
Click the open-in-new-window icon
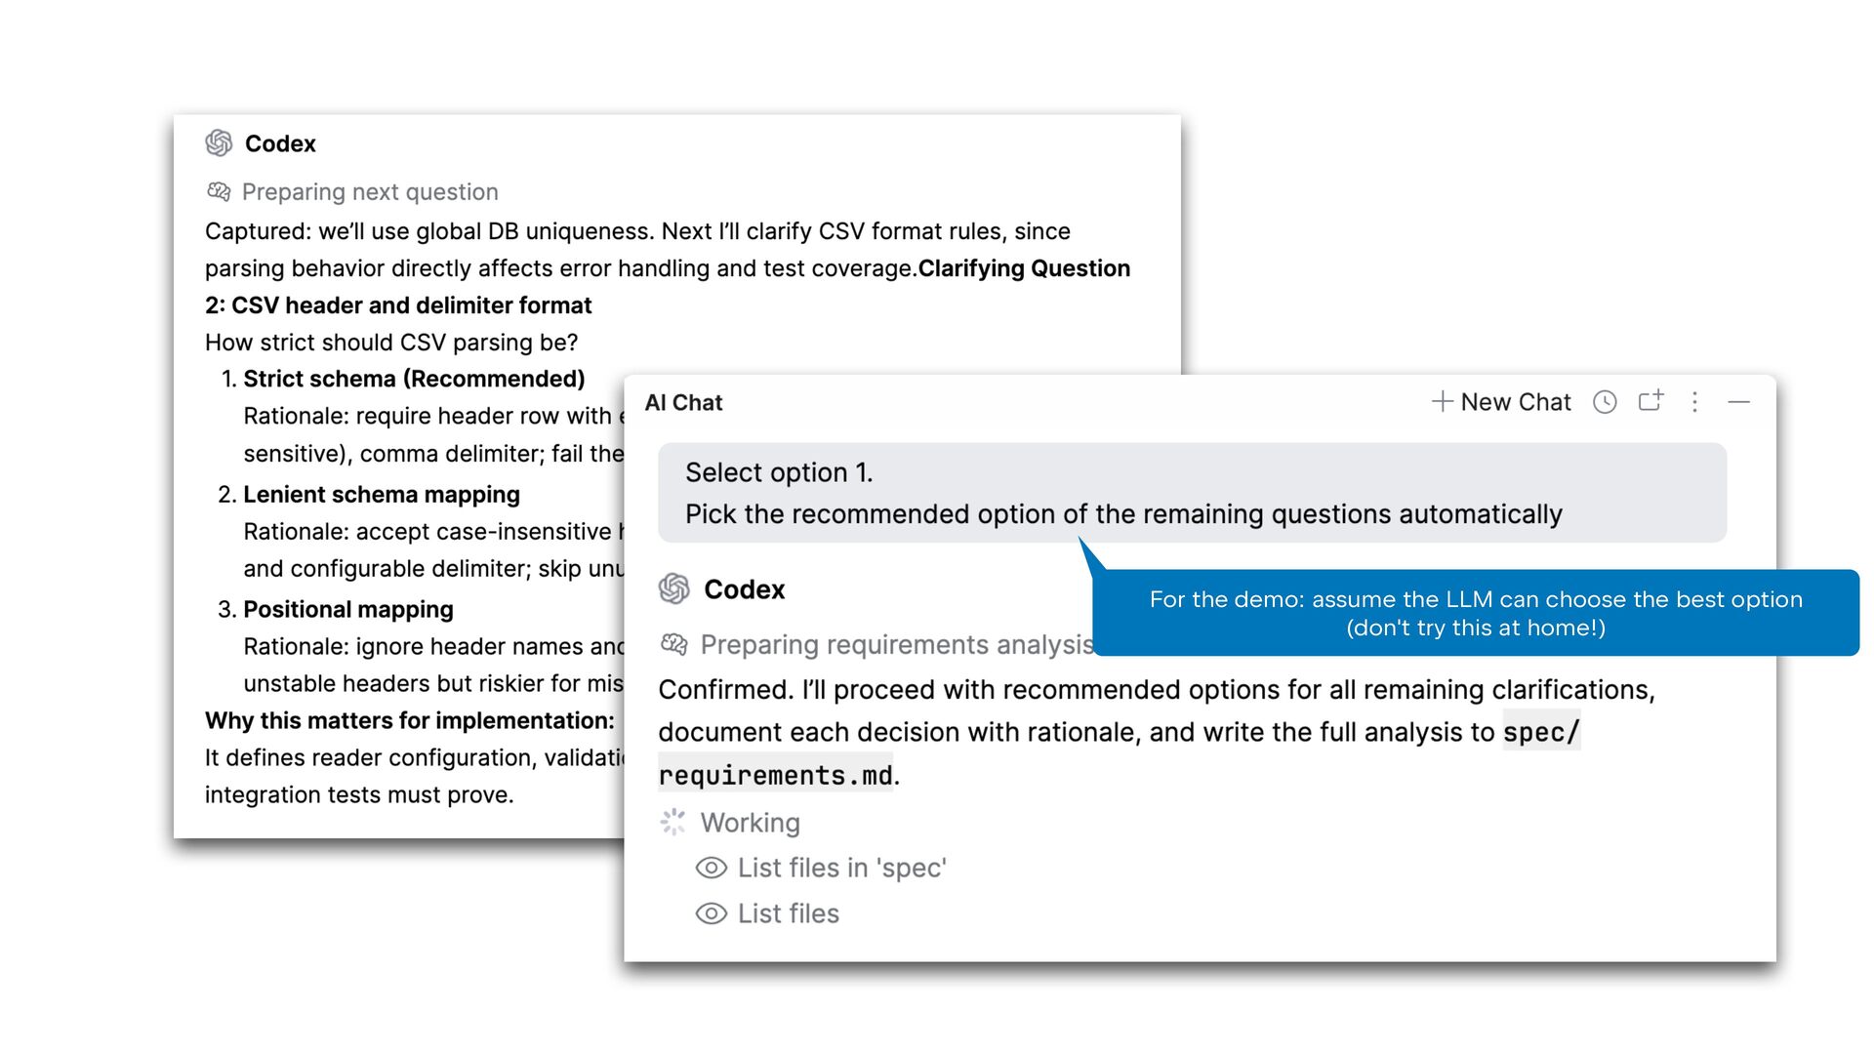pyautogui.click(x=1650, y=401)
